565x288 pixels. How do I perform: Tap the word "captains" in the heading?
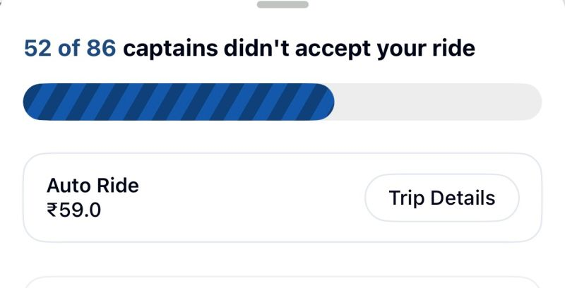pos(170,48)
